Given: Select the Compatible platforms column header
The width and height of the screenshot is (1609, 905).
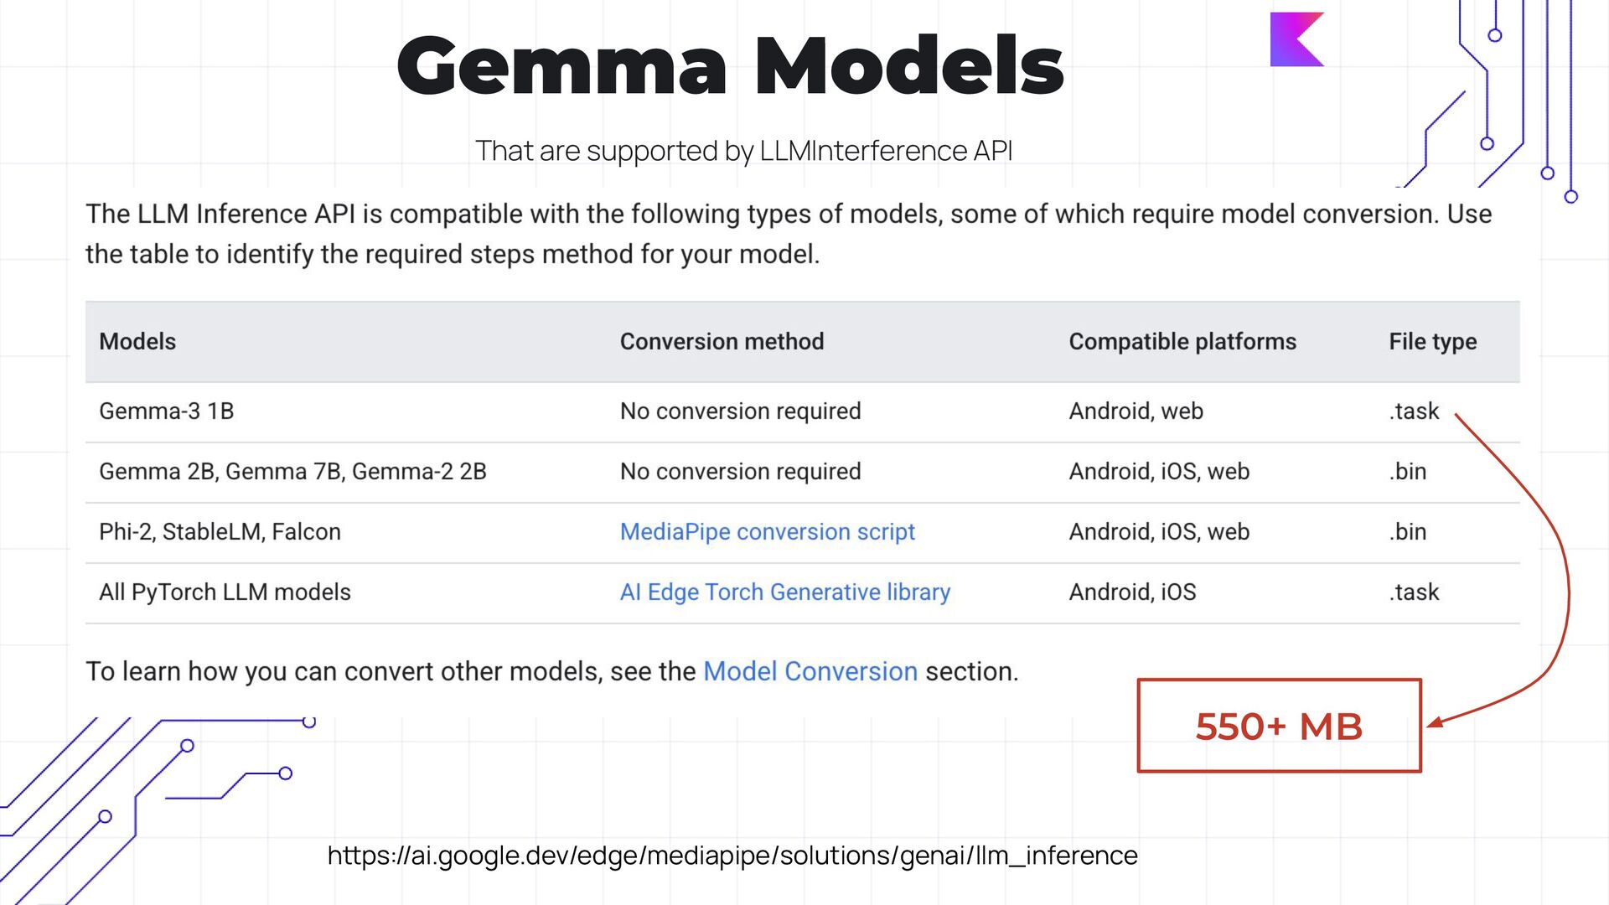Looking at the screenshot, I should pos(1182,342).
